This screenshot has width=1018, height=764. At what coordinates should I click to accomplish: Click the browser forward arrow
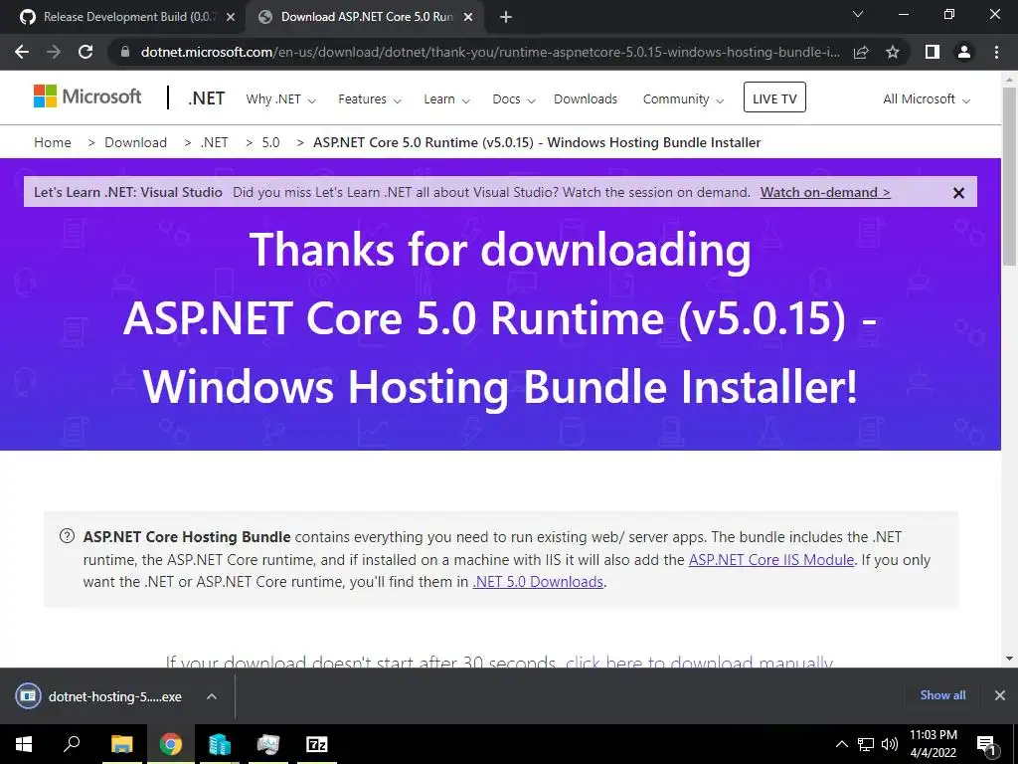pos(54,52)
